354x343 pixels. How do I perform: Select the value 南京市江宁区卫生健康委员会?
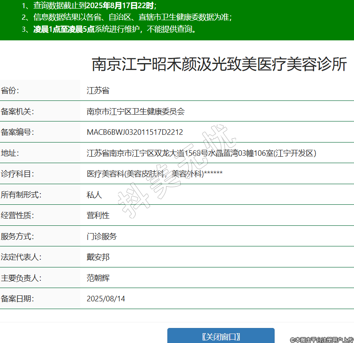pyautogui.click(x=136, y=112)
